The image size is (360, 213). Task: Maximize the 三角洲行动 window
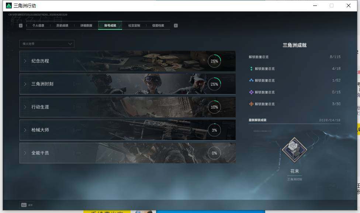(332, 6)
